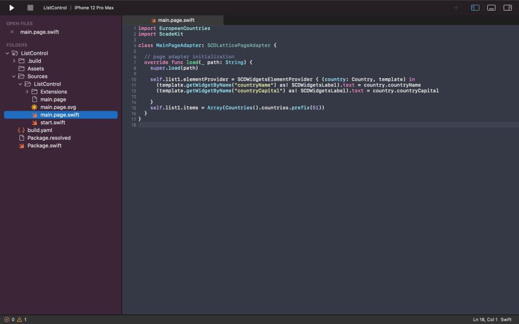Click the ListControl root project icon
Image resolution: width=519 pixels, height=324 pixels.
pyautogui.click(x=15, y=53)
